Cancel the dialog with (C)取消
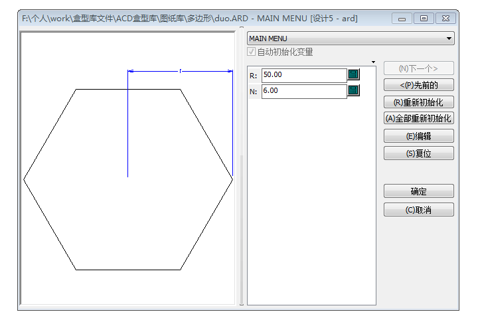Viewport: 478px width, 330px height. coord(418,210)
